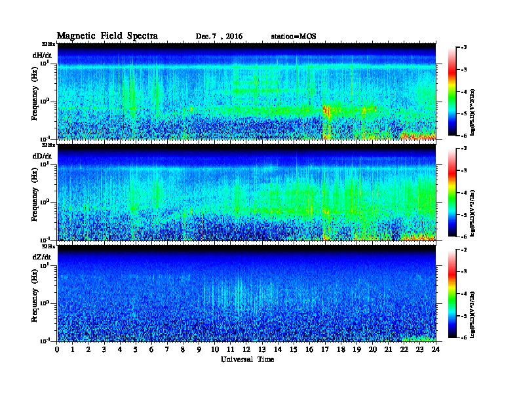
Task: Click hour 16 tick label on time axis
Action: tap(309, 350)
